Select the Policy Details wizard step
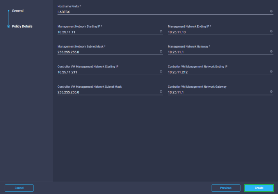Viewport: 278px width, 194px height. pos(22,26)
